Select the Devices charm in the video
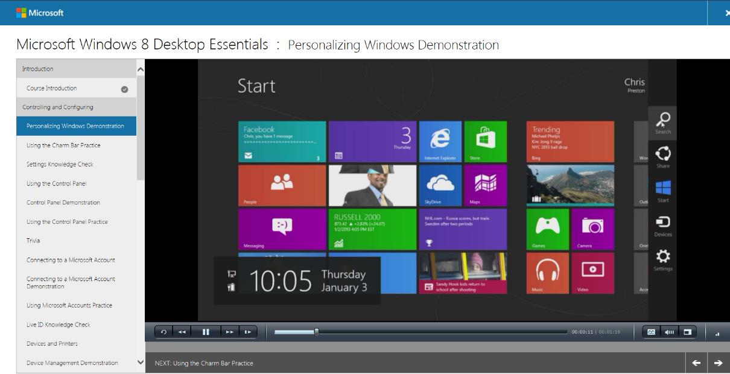Screen dimensions: 730x374 (x=663, y=225)
